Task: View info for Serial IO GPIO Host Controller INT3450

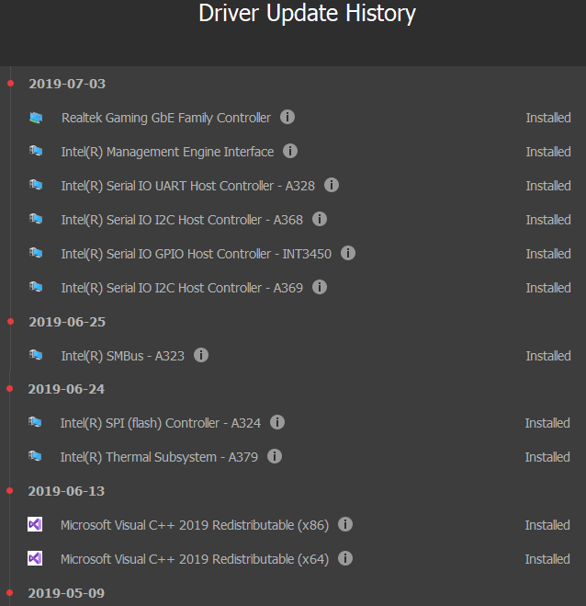Action: pos(348,253)
